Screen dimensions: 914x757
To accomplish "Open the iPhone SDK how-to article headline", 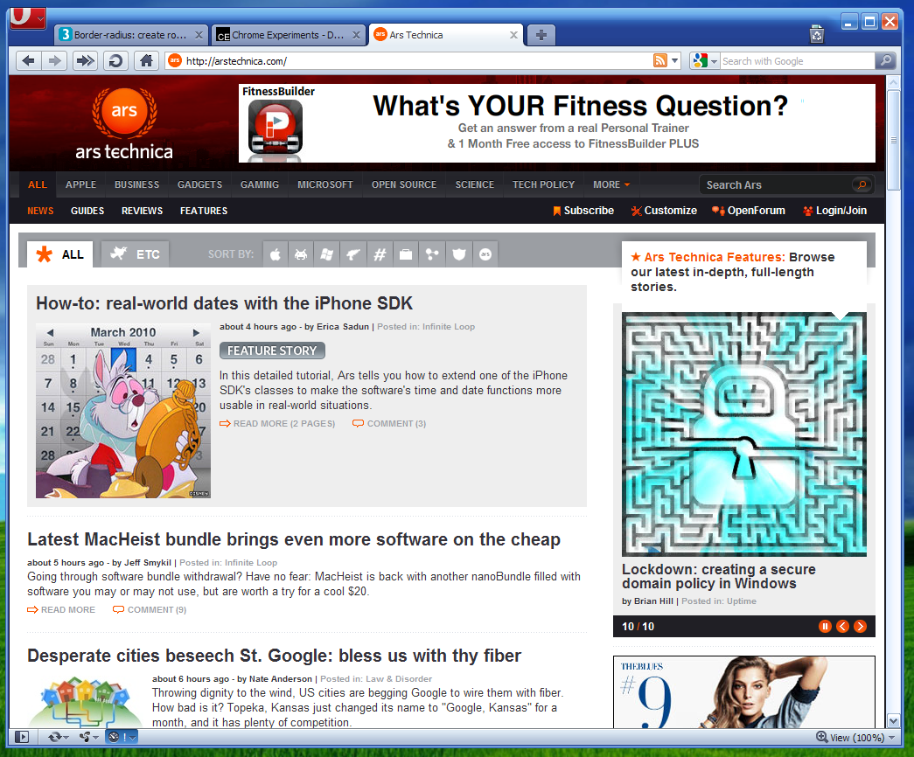I will 225,303.
